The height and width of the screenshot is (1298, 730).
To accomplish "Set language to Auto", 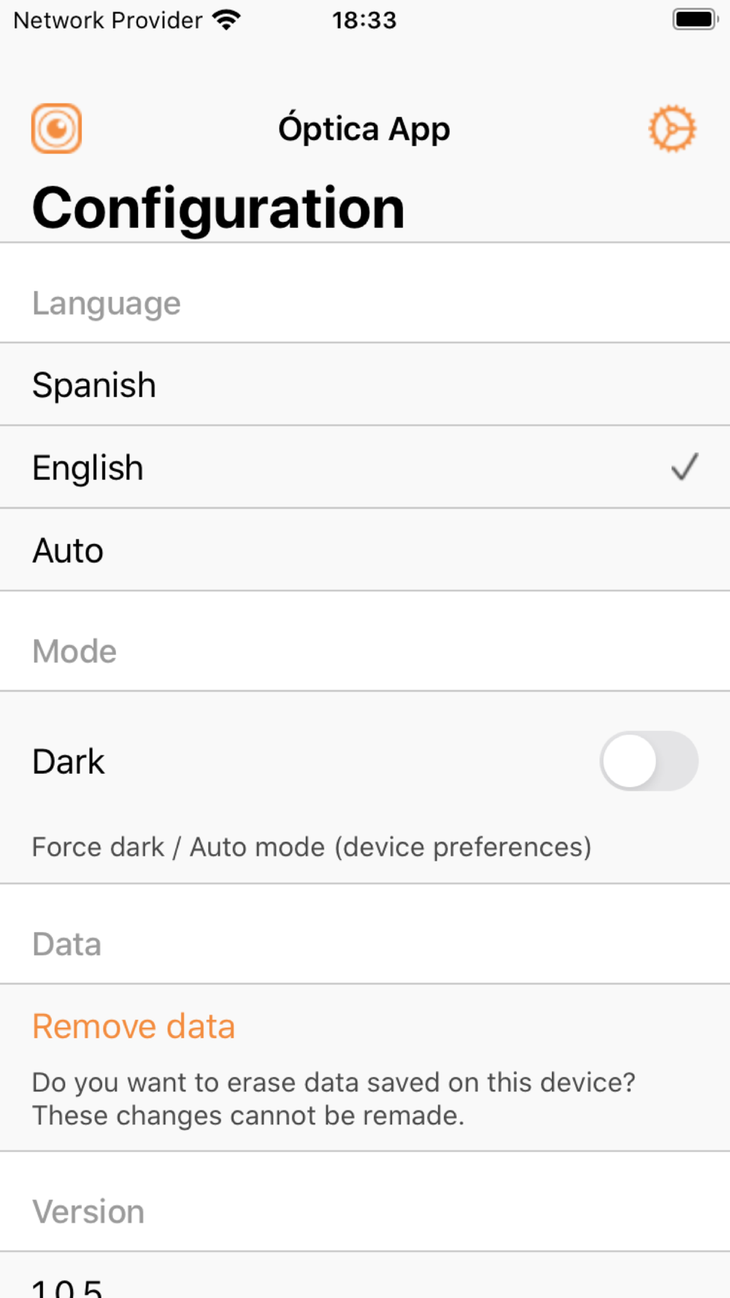I will pos(68,550).
